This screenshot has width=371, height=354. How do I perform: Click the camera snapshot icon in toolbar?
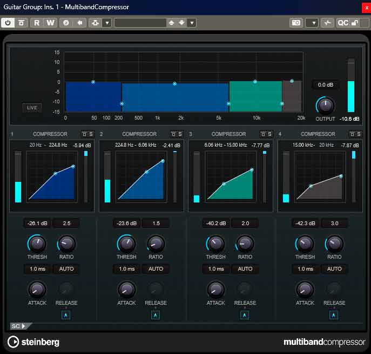click(296, 23)
